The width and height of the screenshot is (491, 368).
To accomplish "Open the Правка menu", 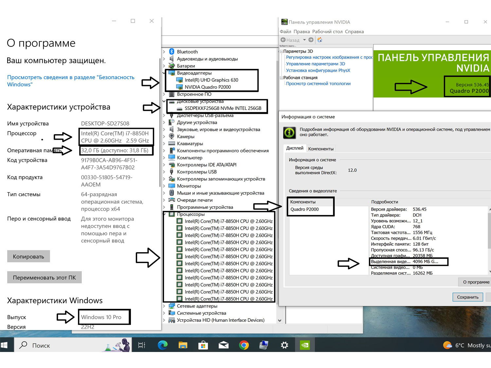I will point(301,31).
